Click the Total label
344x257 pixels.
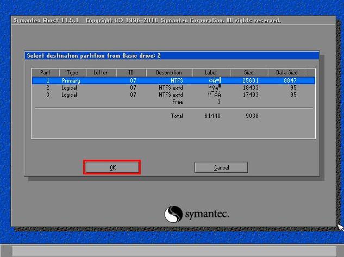click(x=177, y=116)
